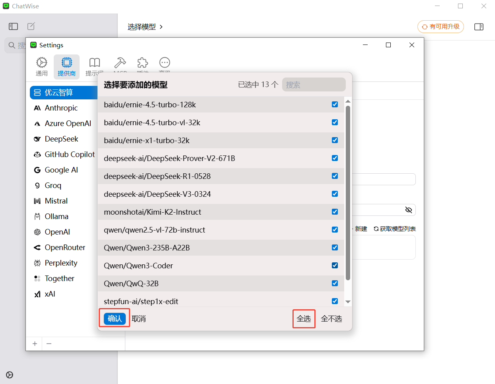Uncheck DeepSeek-R1-0528 model
495x384 pixels.
[x=335, y=176]
